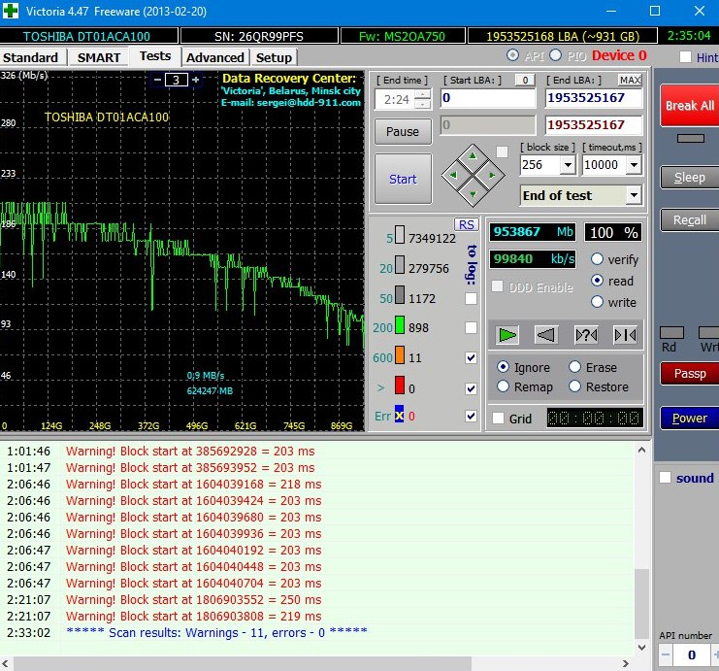The height and width of the screenshot is (671, 719).
Task: Select the API mode radio button
Action: 512,55
